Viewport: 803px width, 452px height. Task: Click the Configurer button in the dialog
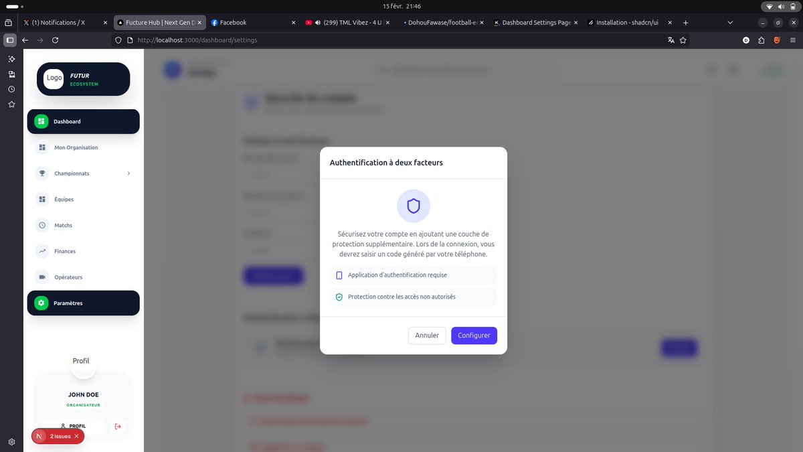pyautogui.click(x=474, y=335)
